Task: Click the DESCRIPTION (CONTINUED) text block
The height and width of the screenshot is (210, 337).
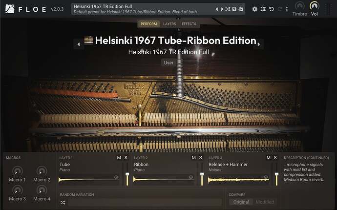Action: (304, 172)
